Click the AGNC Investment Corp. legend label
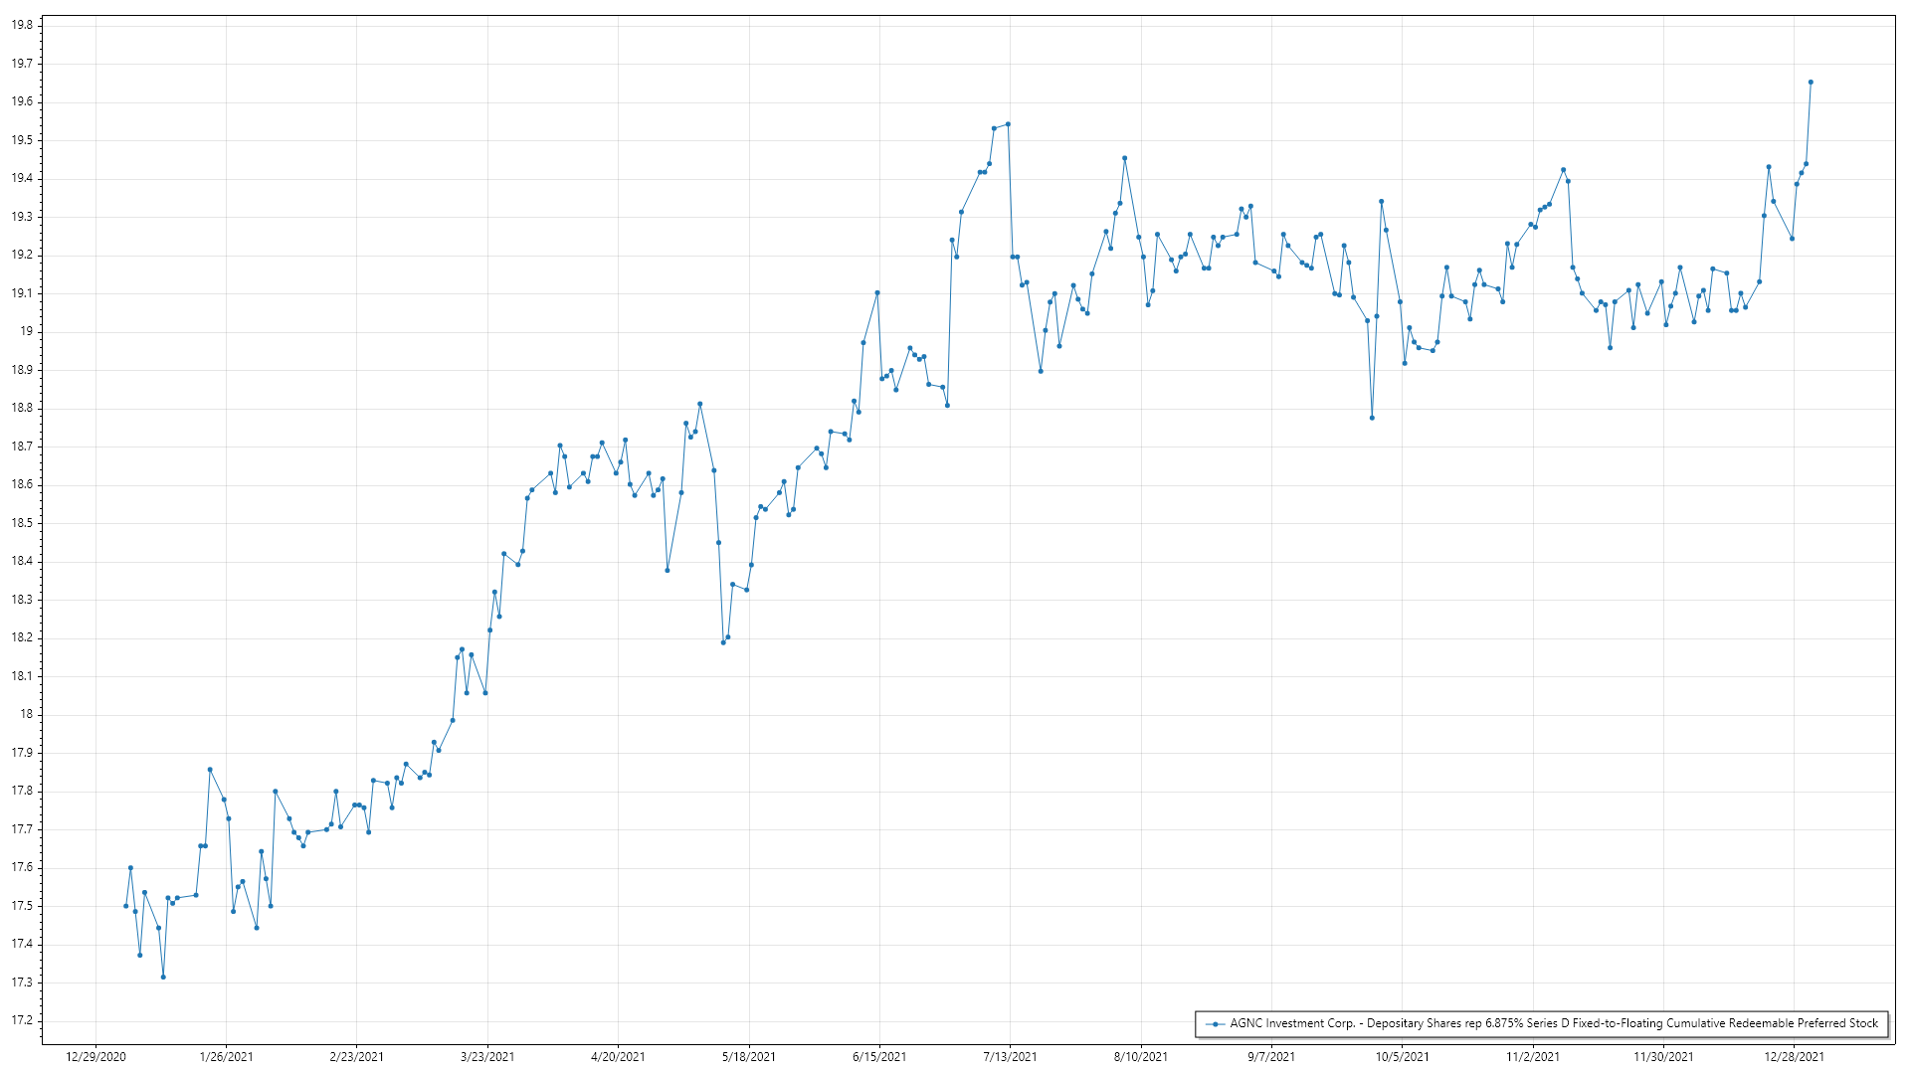The image size is (1910, 1074). (x=1553, y=1023)
